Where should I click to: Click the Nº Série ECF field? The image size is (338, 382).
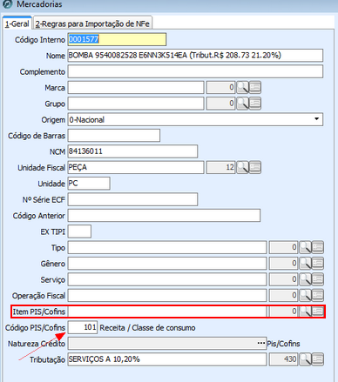point(132,199)
